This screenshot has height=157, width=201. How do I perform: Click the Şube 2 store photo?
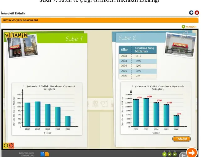(x=180, y=45)
